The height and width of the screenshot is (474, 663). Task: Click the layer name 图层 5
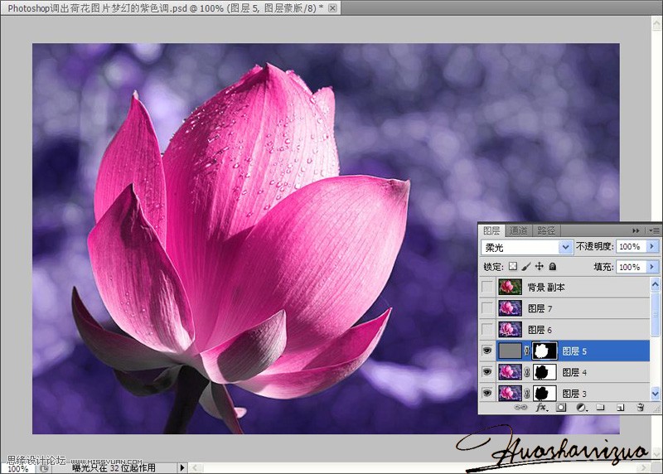pyautogui.click(x=574, y=351)
